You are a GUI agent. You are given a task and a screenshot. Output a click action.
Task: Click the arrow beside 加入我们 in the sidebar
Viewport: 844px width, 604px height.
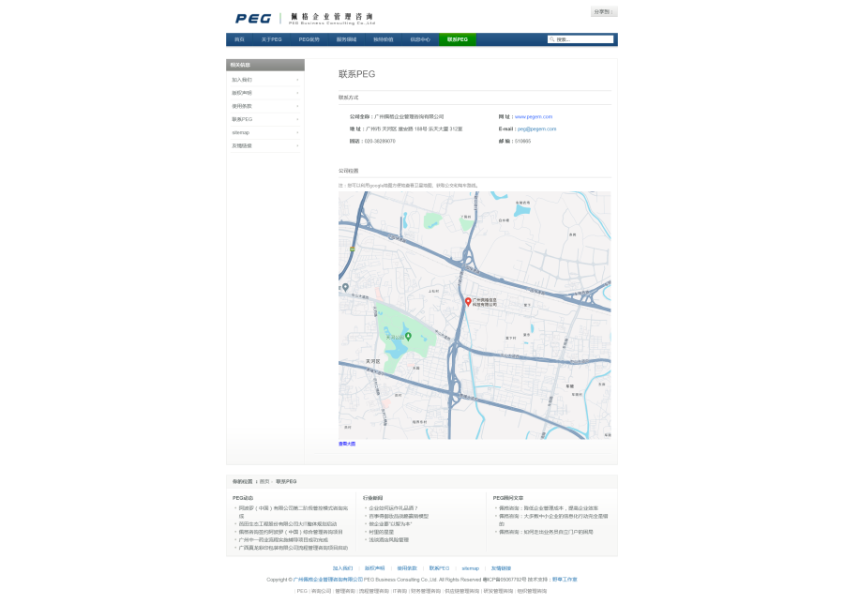[297, 80]
